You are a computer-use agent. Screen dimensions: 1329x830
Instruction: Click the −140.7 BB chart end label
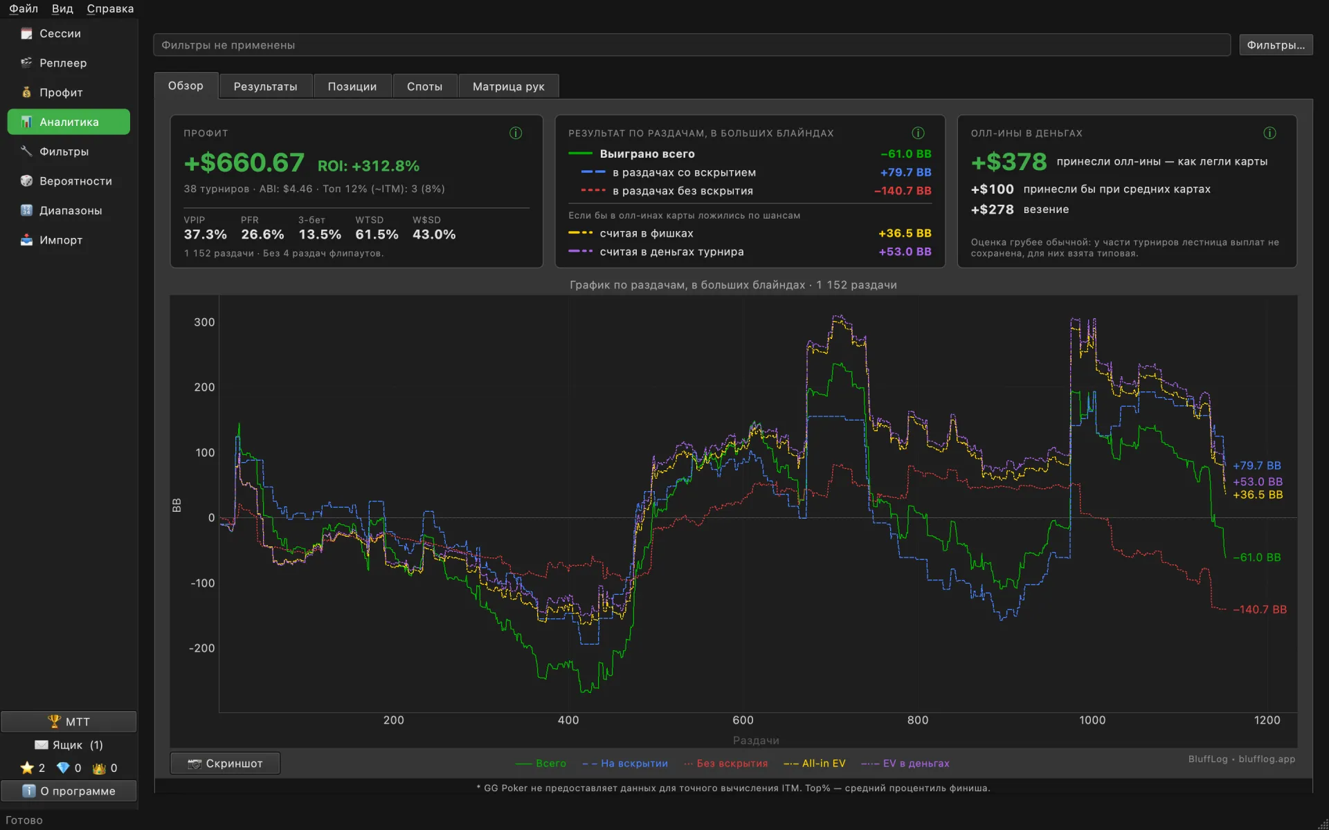click(1260, 609)
